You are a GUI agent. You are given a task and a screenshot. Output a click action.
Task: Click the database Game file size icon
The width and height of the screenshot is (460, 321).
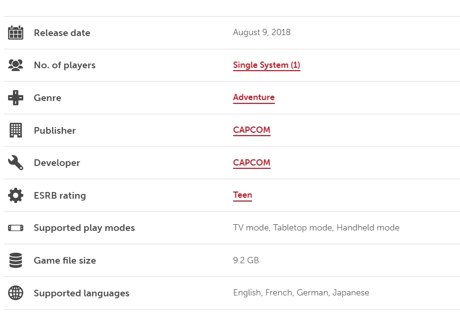[x=16, y=260]
